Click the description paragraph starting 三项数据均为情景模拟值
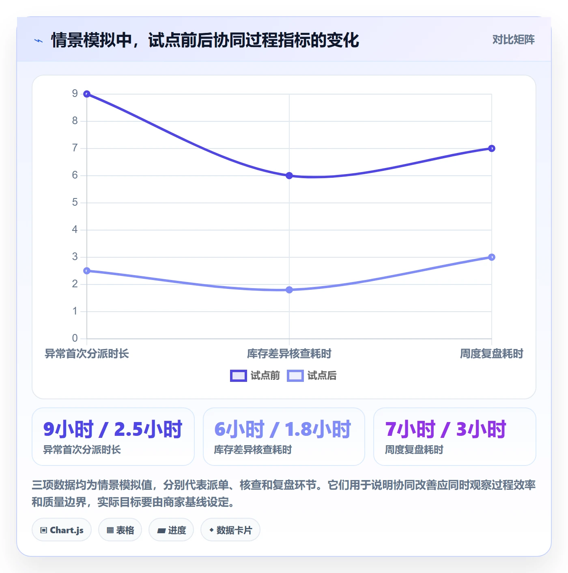The image size is (568, 573). point(284,493)
